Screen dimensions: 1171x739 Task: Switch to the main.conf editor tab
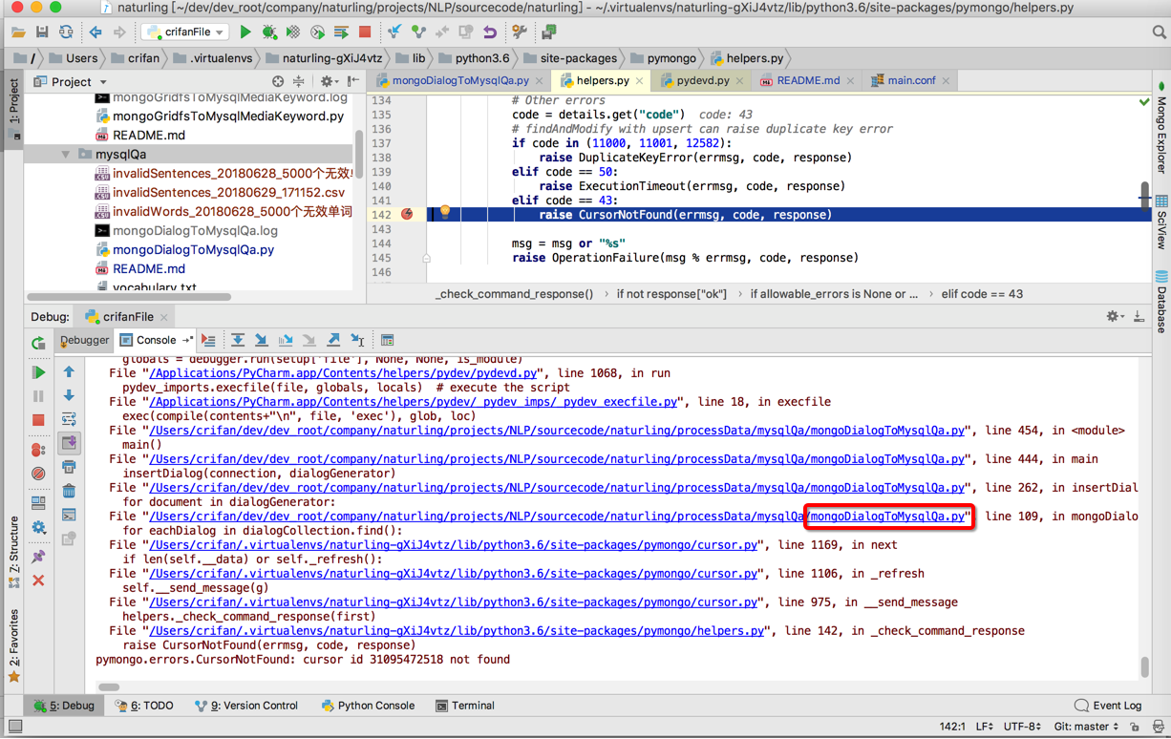(911, 80)
